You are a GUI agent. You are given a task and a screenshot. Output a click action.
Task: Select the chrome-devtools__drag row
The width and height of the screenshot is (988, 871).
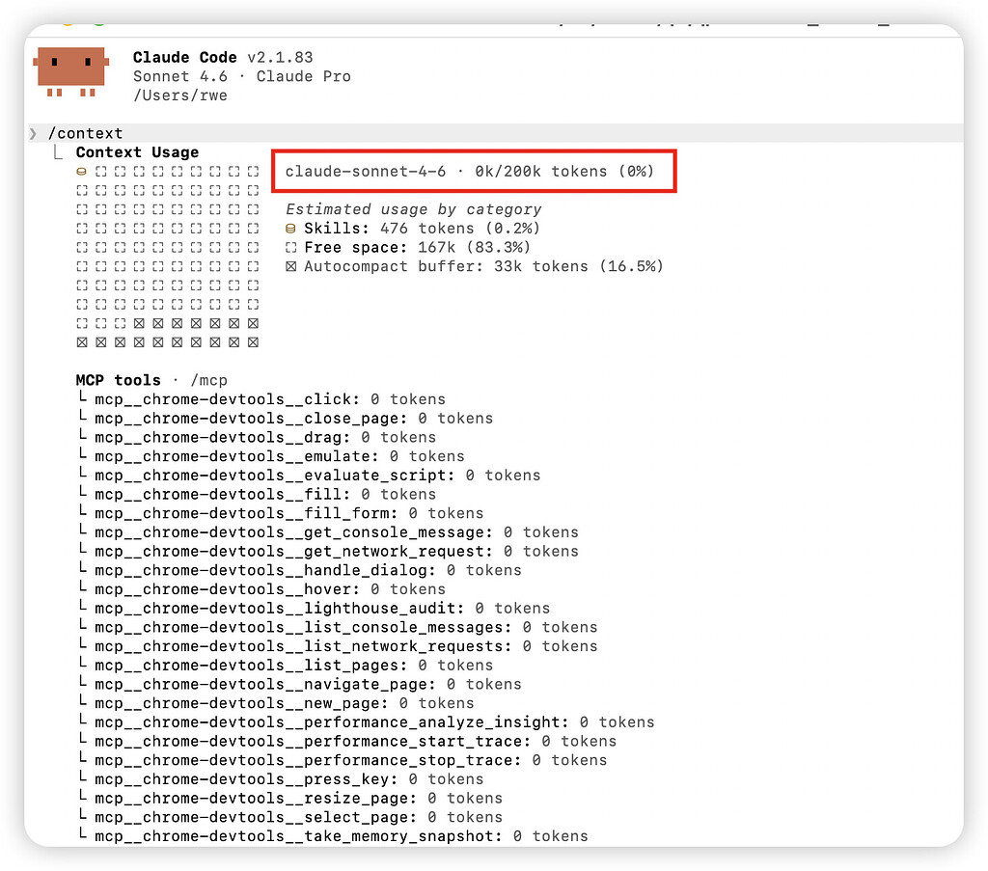[x=257, y=437]
